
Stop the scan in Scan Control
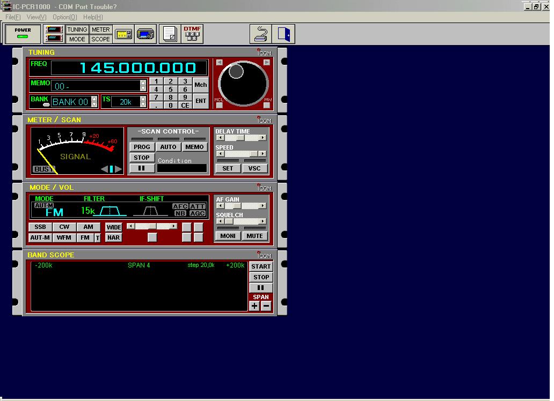pyautogui.click(x=142, y=158)
